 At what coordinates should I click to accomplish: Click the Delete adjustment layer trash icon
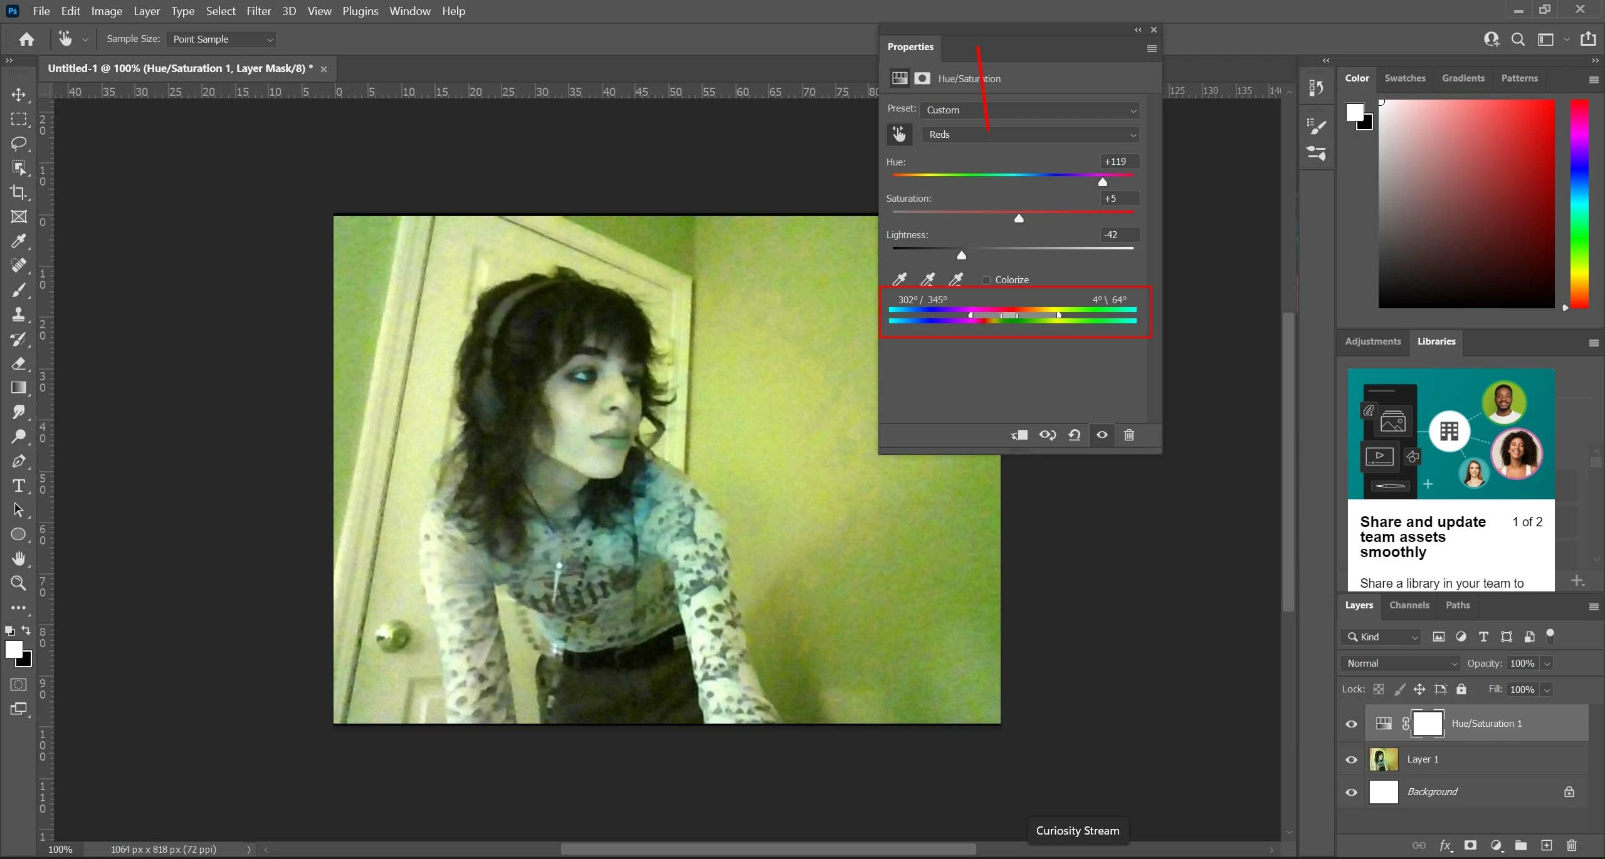pyautogui.click(x=1129, y=435)
